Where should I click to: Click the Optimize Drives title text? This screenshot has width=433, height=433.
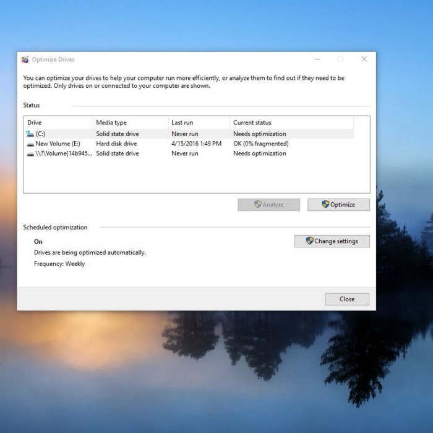click(53, 59)
